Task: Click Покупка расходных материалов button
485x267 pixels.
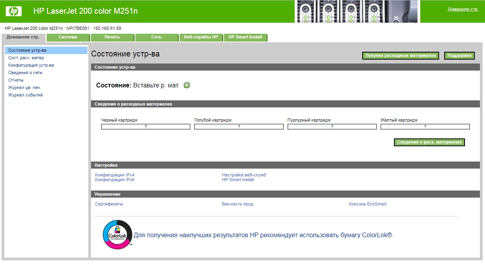Action: pyautogui.click(x=401, y=56)
